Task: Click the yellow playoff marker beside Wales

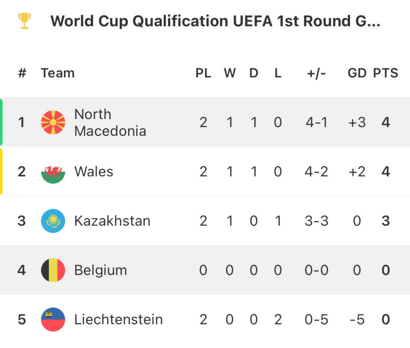Action: click(1, 171)
